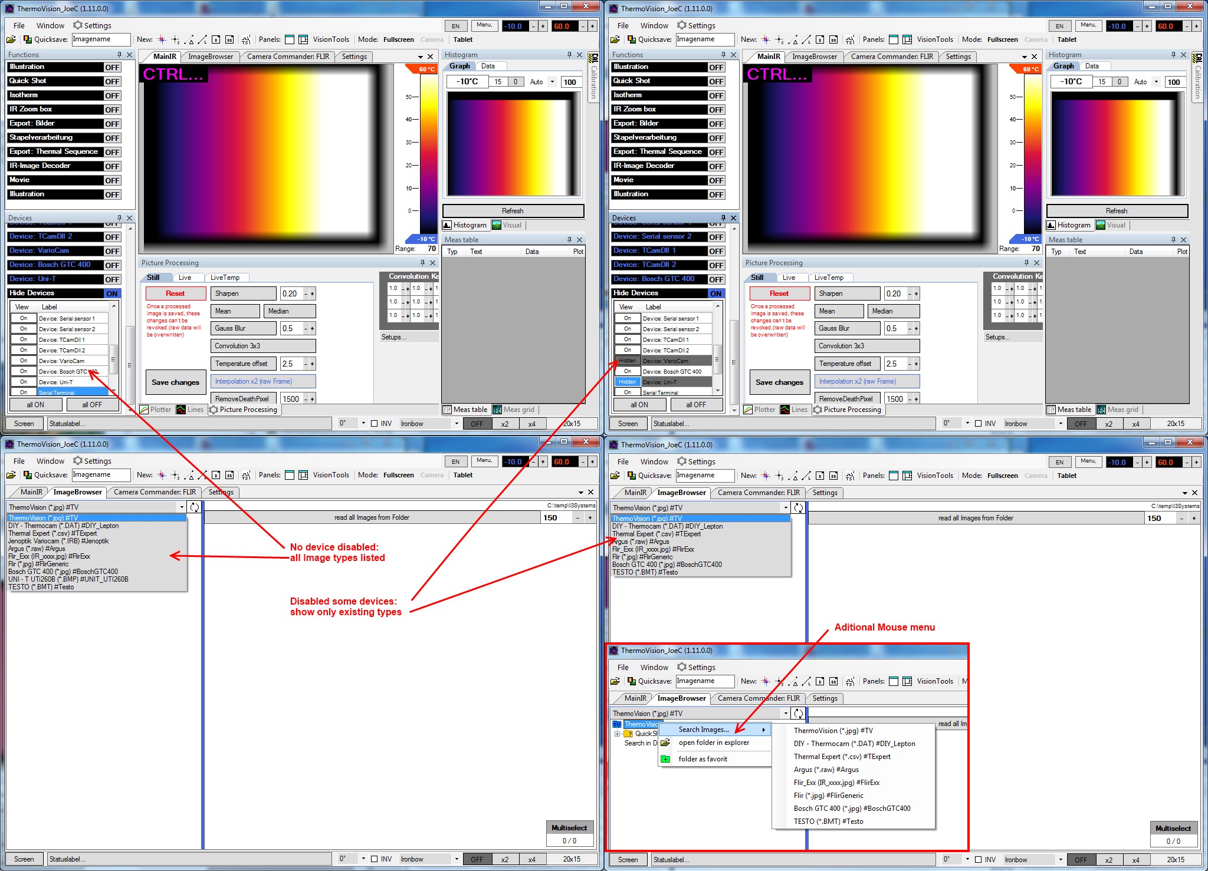Select UNI-T UTi260B (*.BMP) list entry
Screen dimensions: 1208x871
click(68, 579)
